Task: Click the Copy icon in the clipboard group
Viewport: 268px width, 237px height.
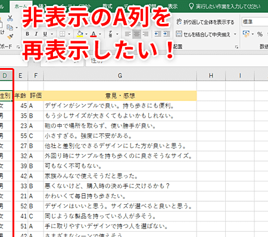Action: coord(10,27)
